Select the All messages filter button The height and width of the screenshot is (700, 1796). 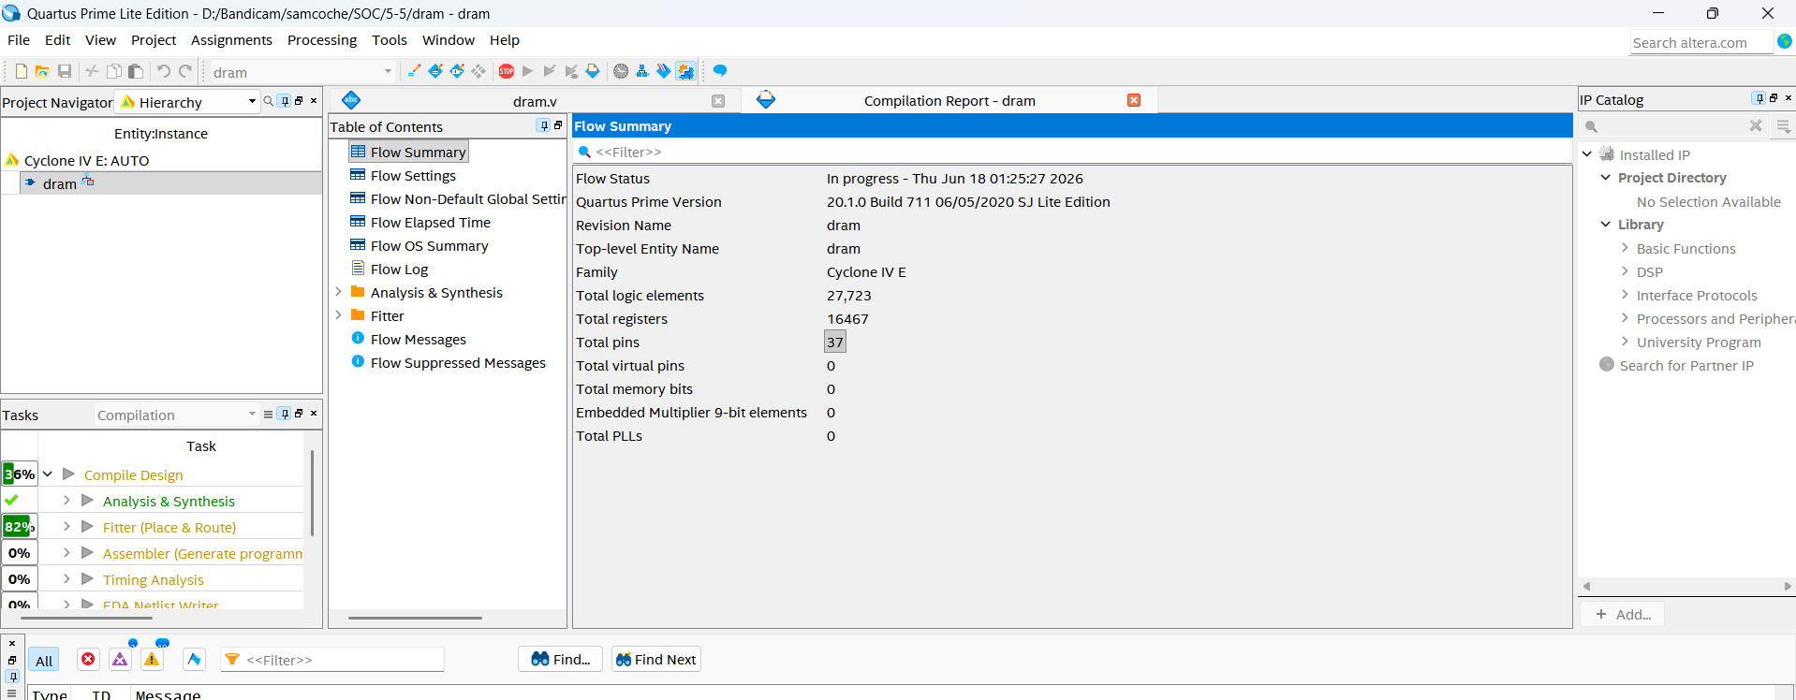pos(44,661)
